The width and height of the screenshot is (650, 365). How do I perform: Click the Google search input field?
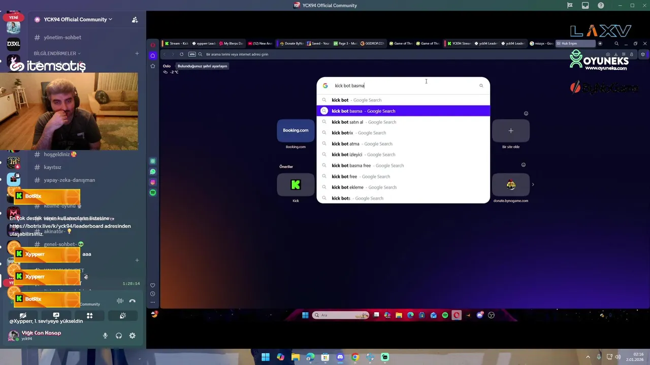pos(404,86)
